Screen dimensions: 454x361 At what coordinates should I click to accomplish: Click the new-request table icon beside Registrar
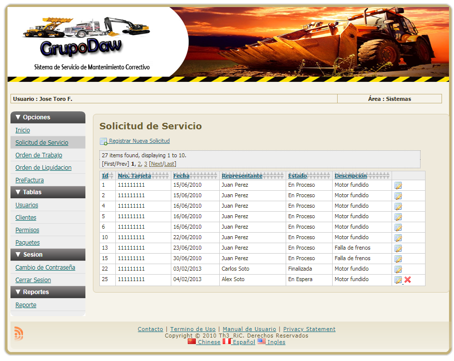[103, 141]
